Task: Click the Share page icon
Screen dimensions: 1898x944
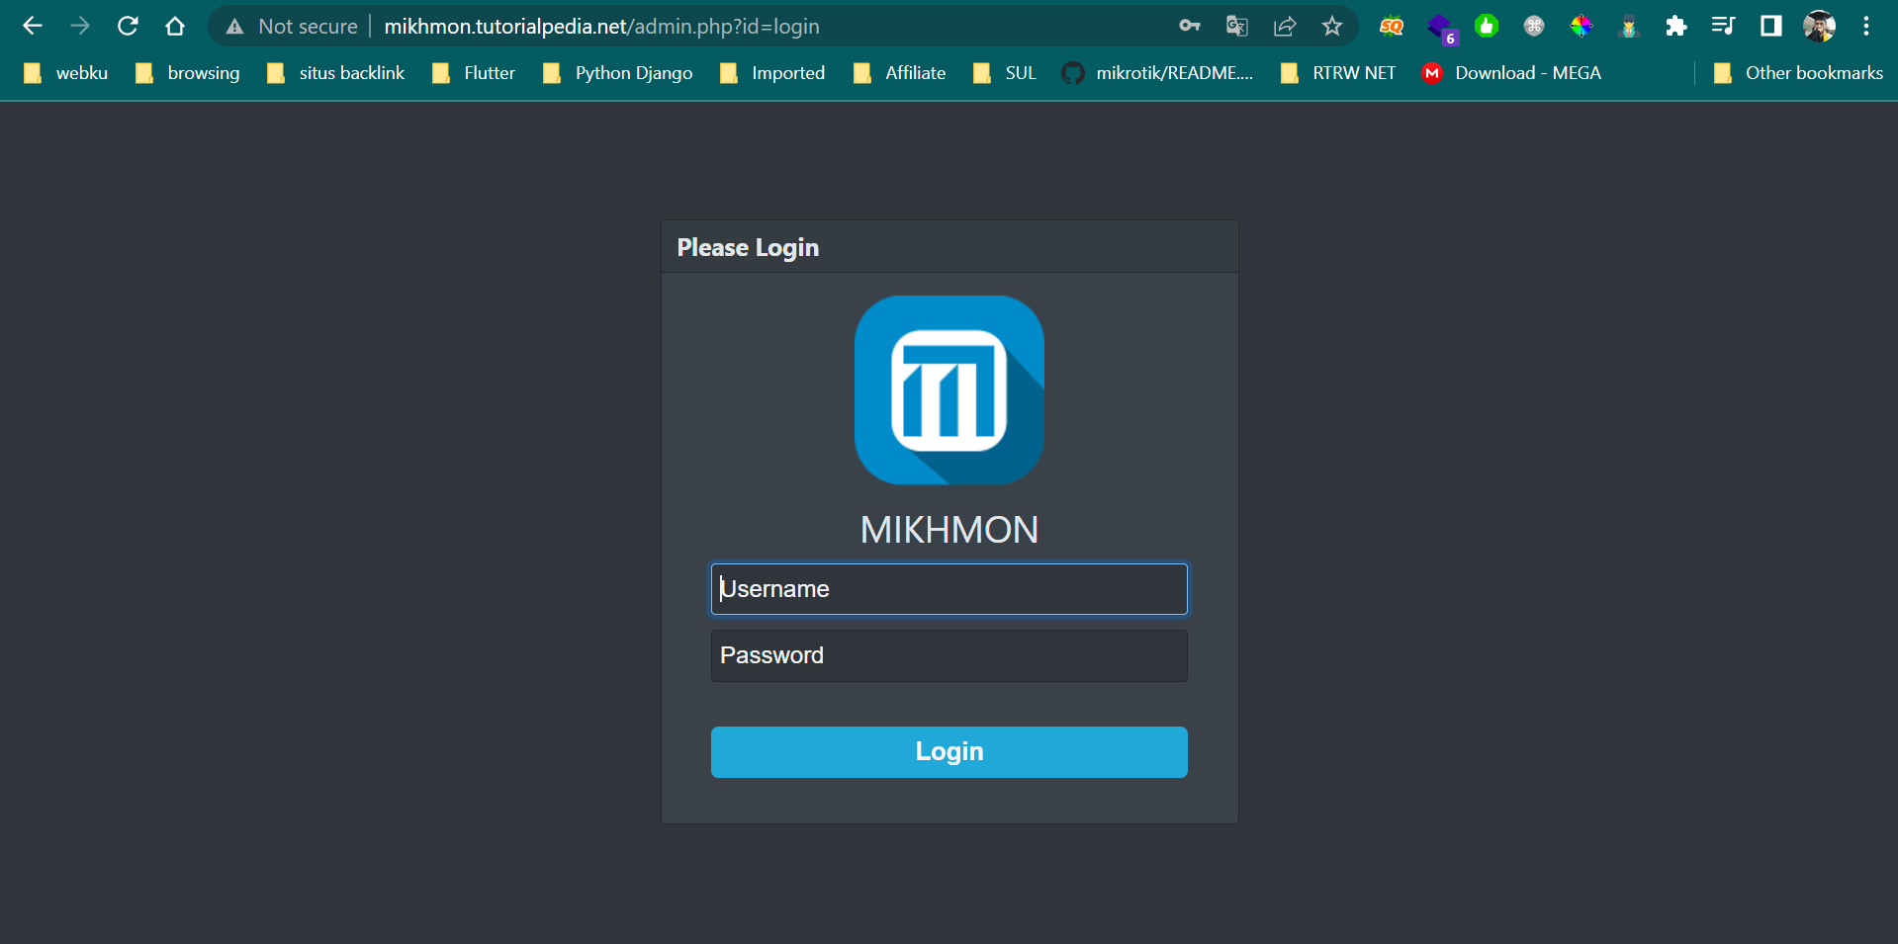Action: coord(1285,26)
